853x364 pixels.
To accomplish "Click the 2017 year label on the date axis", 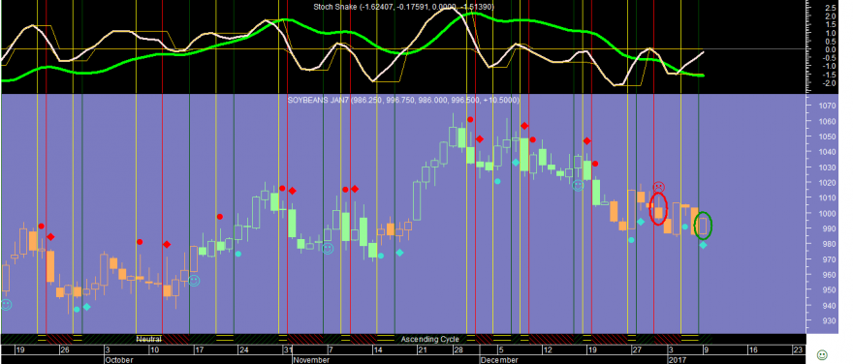I will 677,360.
